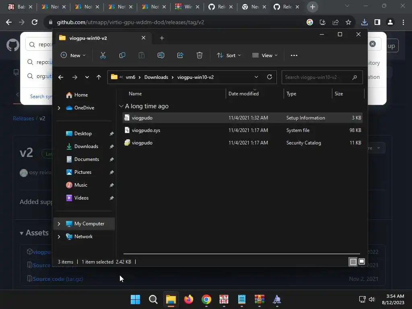Open Chrome profile icon
The width and height of the screenshot is (412, 309).
pyautogui.click(x=390, y=22)
